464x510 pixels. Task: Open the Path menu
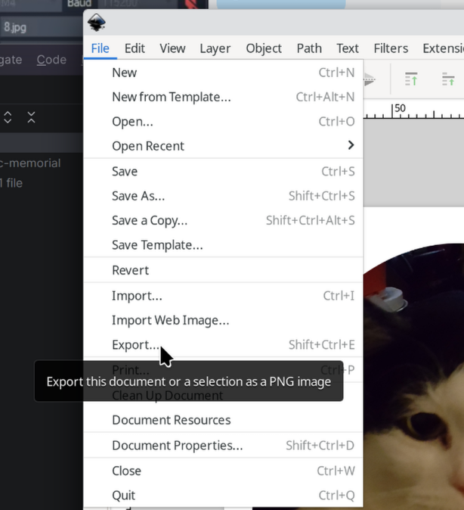point(309,48)
